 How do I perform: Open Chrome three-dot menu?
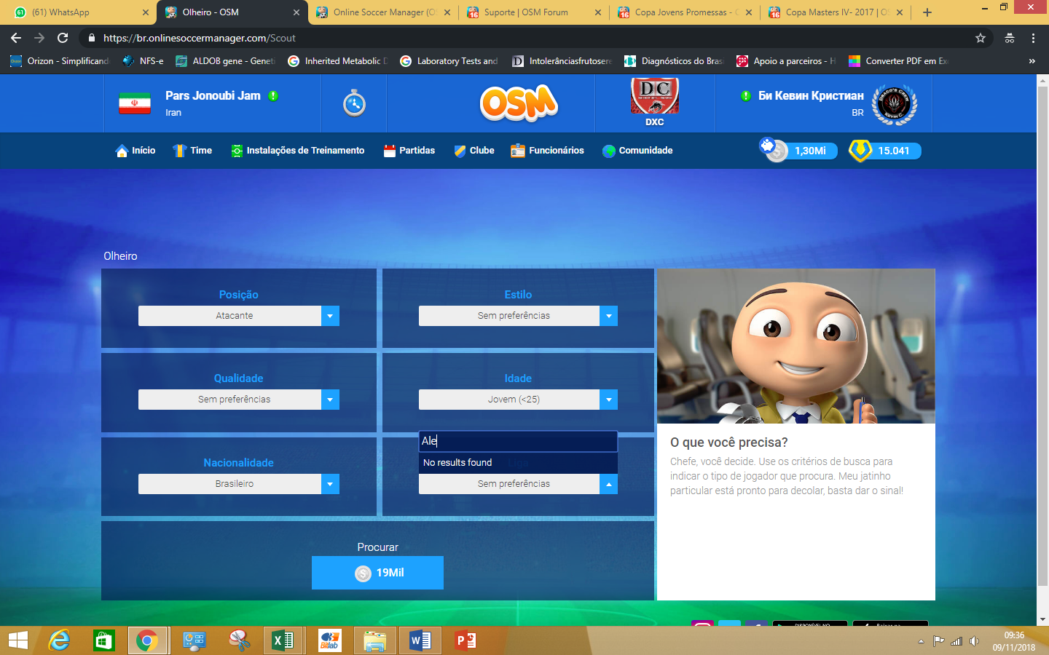[1033, 38]
